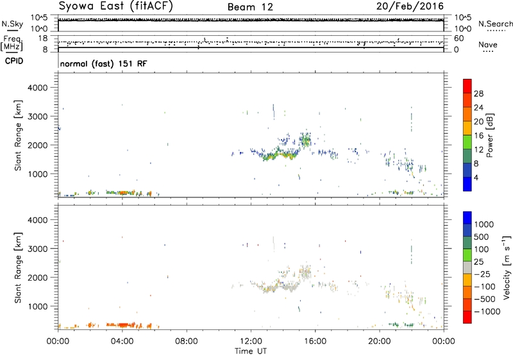513x355 pixels.
Task: Click the 'Velocity [m s-1]' colorbar label
Action: pos(507,267)
